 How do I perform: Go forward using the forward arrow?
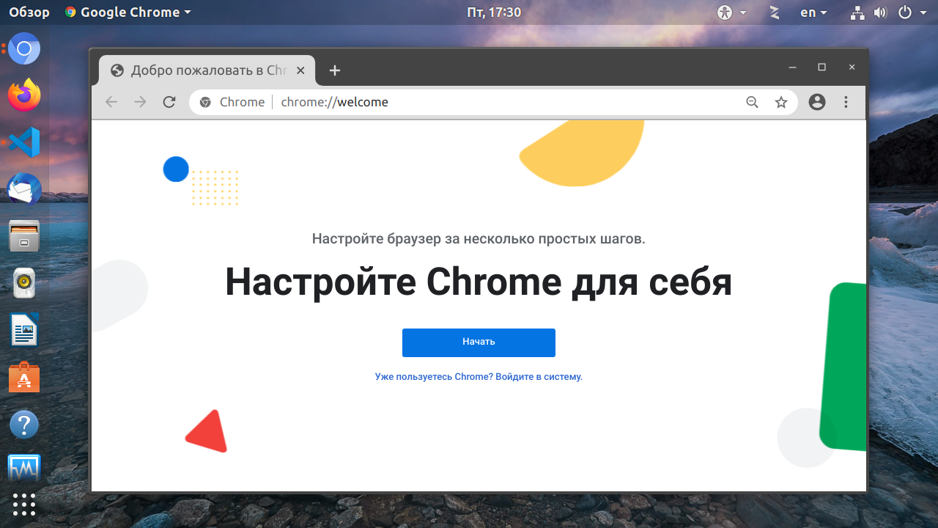tap(141, 102)
